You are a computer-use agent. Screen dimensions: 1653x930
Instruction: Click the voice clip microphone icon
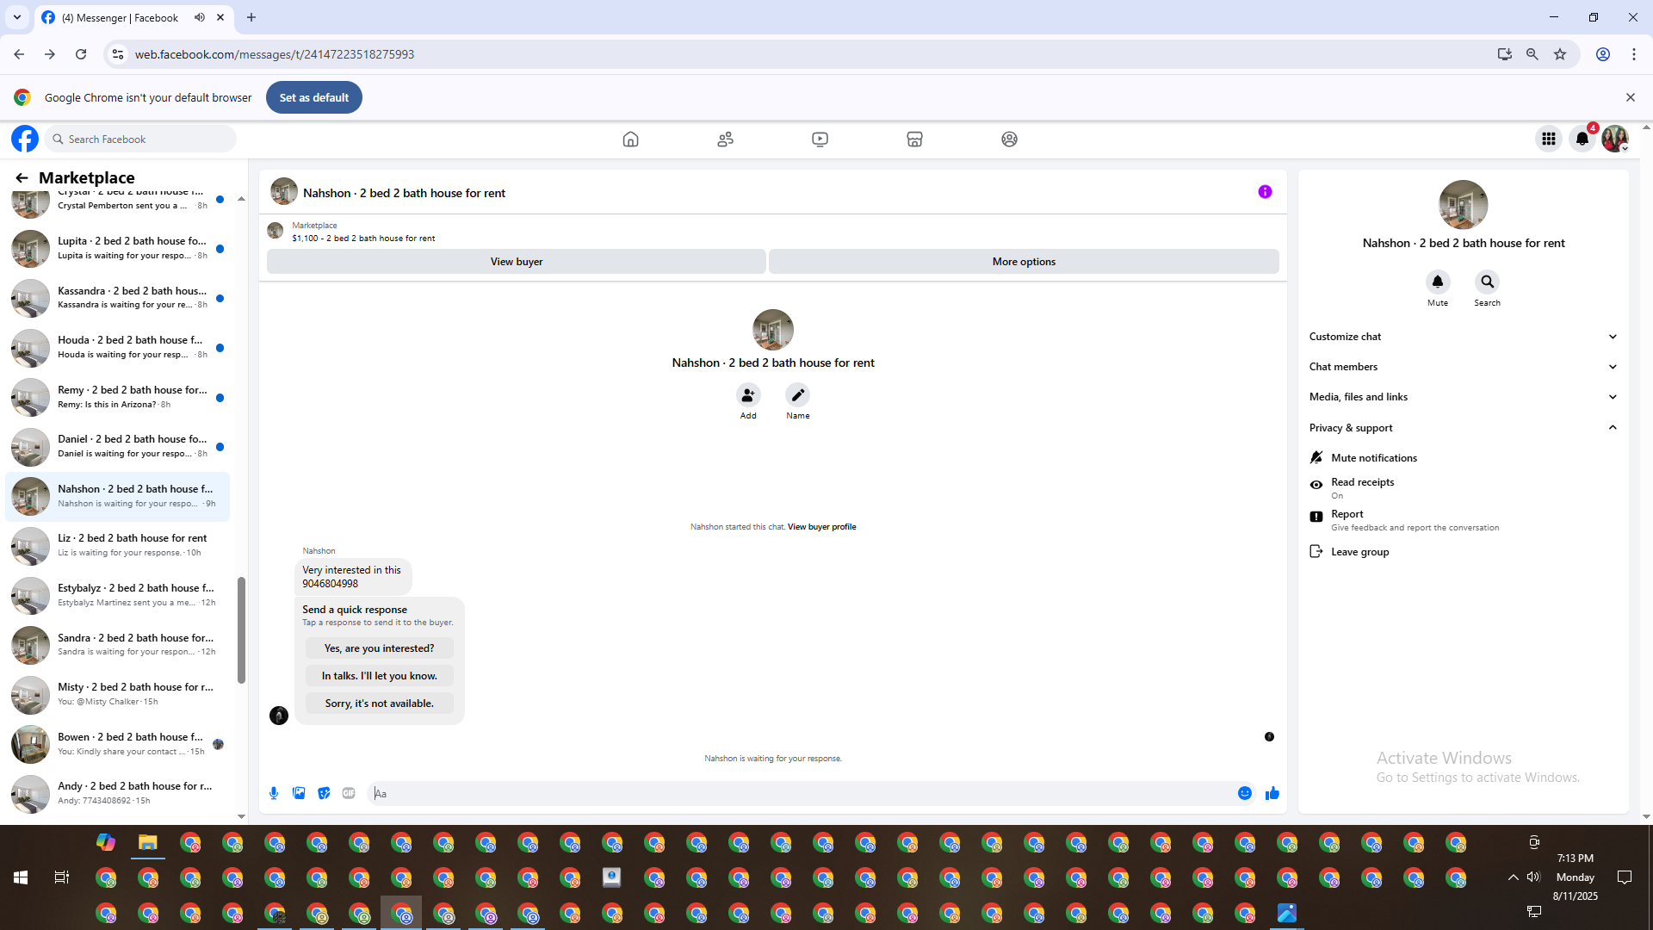pos(274,793)
